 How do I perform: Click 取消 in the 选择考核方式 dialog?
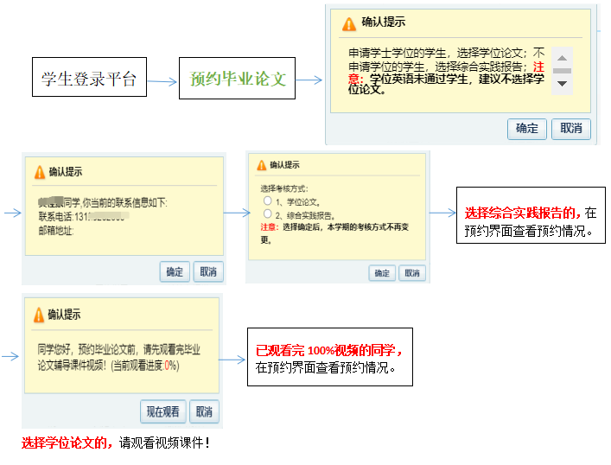(412, 273)
